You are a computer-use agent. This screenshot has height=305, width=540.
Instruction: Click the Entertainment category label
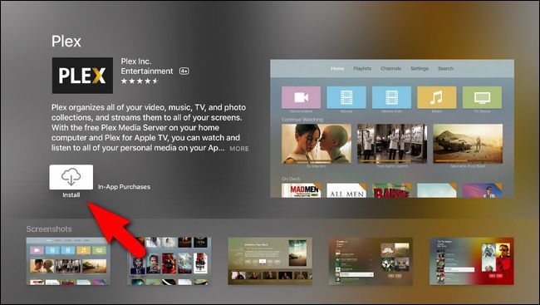(x=147, y=71)
